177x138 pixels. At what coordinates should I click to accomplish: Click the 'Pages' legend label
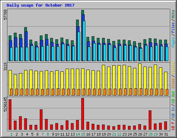pyautogui.click(x=173, y=42)
